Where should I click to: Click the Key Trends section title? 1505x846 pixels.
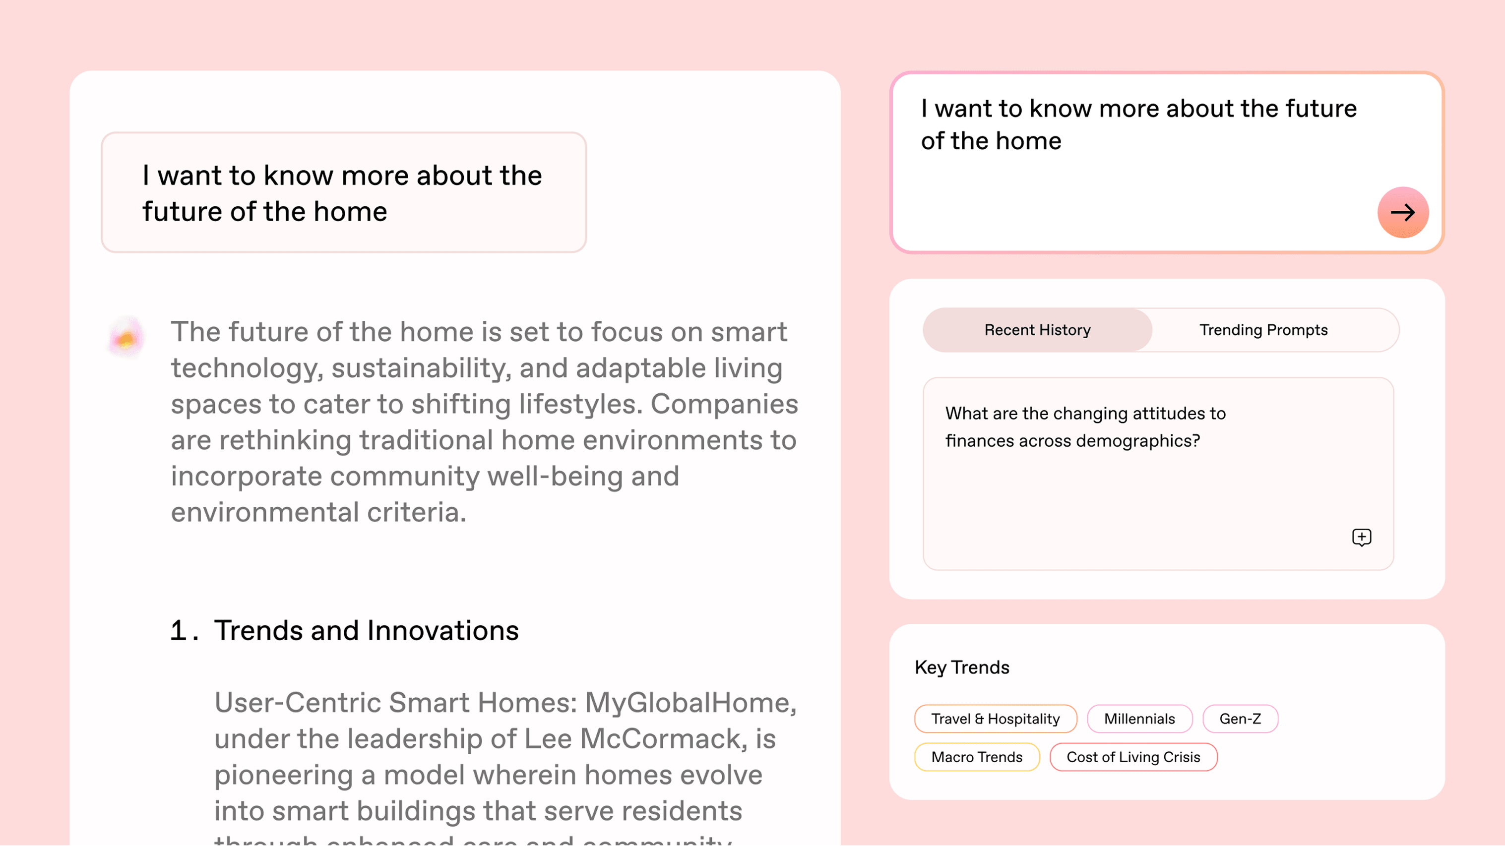click(x=962, y=667)
